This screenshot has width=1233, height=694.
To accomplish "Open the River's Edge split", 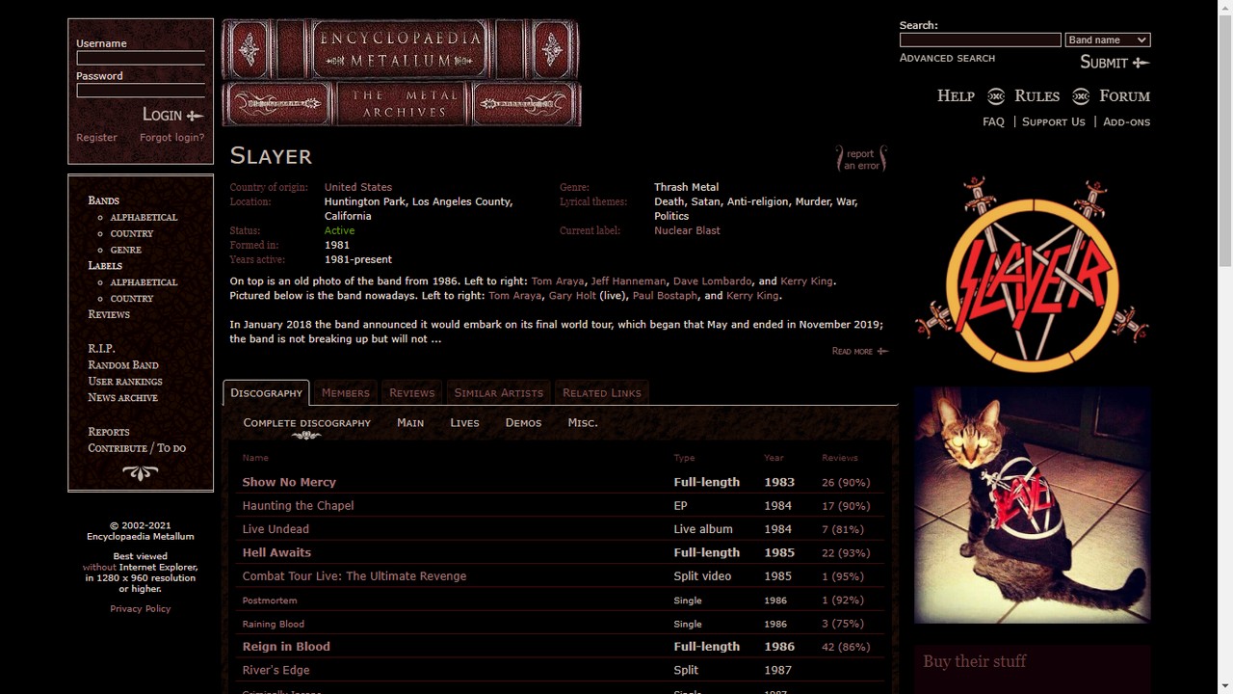I will click(x=275, y=670).
